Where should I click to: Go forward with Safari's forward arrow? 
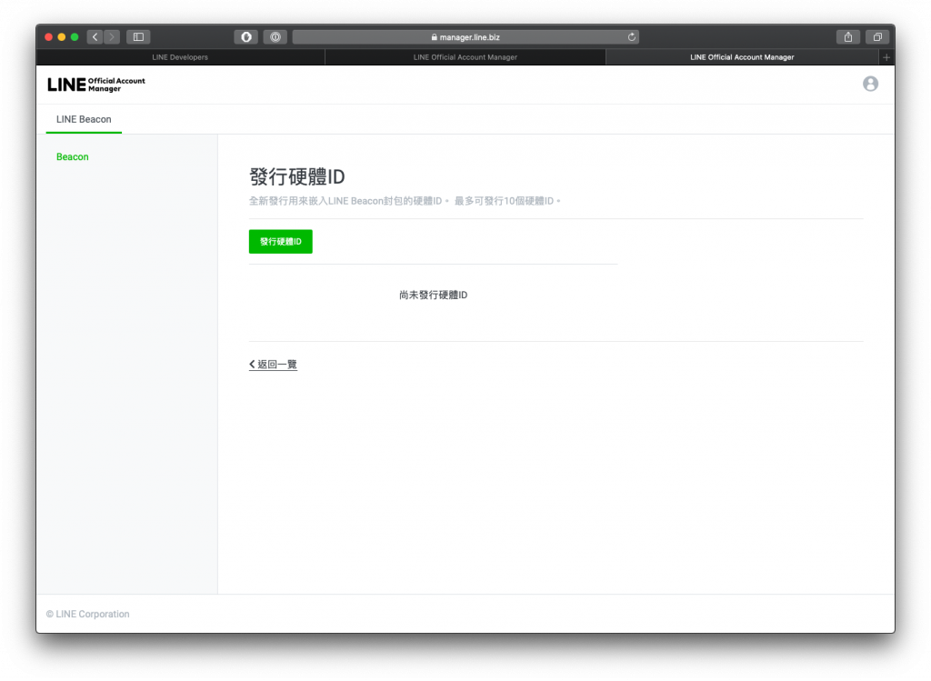pyautogui.click(x=112, y=36)
